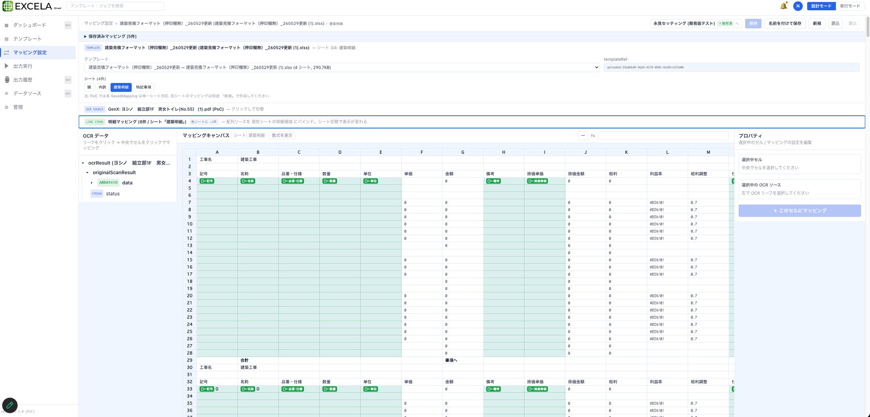Click the fx formula input field
This screenshot has width=870, height=417.
pos(663,135)
